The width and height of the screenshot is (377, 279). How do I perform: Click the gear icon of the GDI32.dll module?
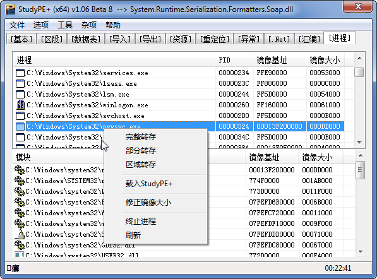click(x=20, y=245)
